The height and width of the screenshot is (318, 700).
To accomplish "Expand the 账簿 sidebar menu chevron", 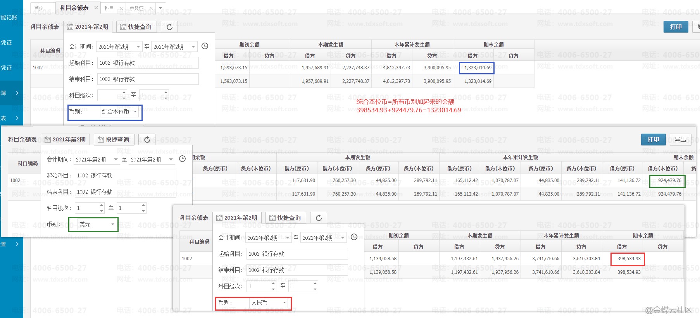I will (x=17, y=93).
